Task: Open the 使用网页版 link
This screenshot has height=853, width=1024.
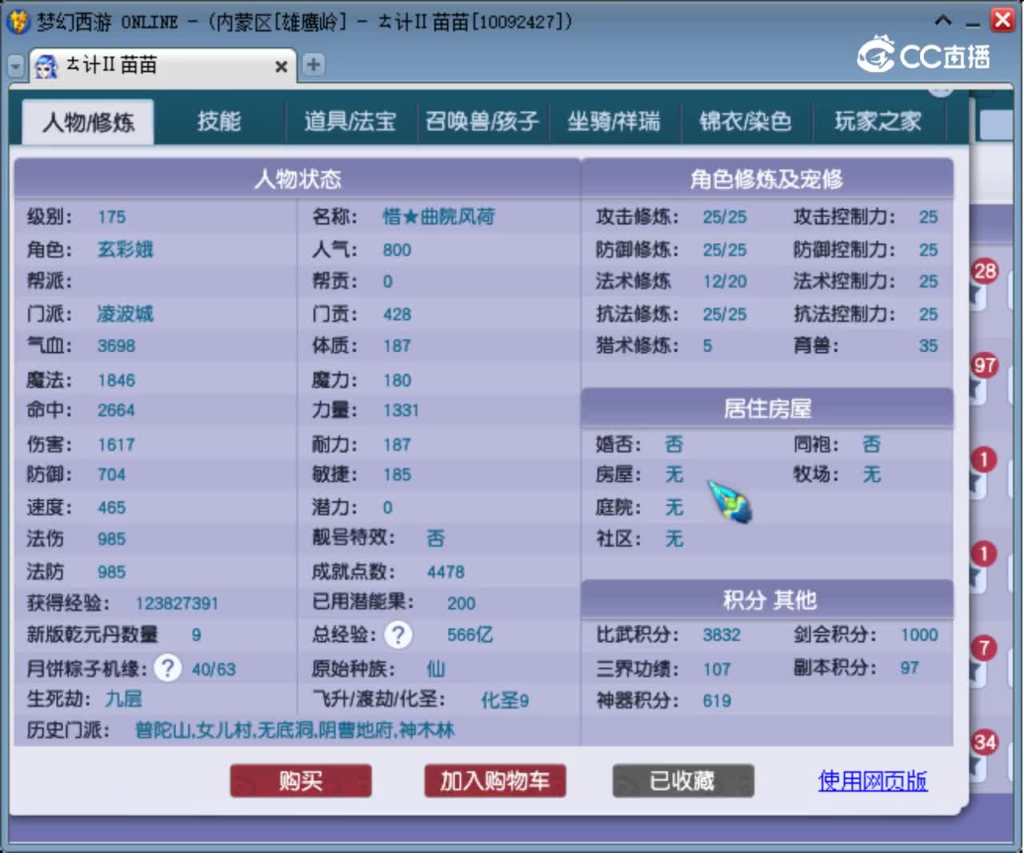Action: (x=873, y=781)
